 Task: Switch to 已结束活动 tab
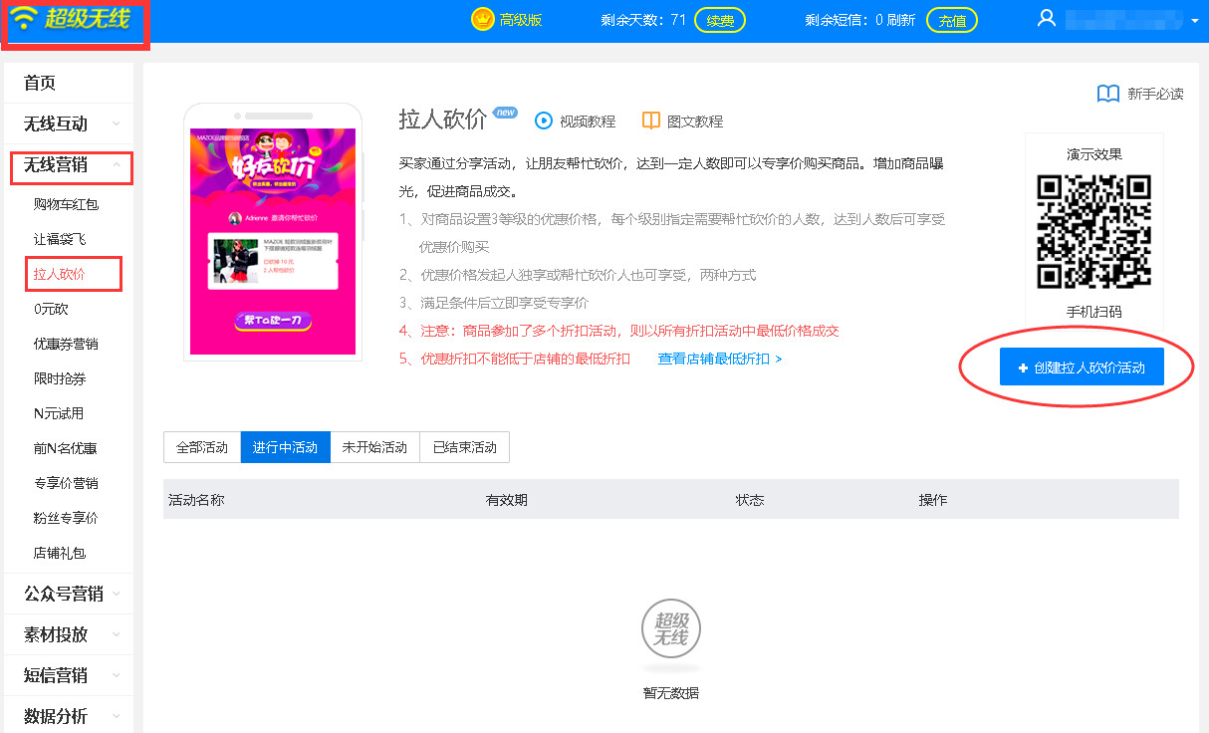(x=465, y=447)
